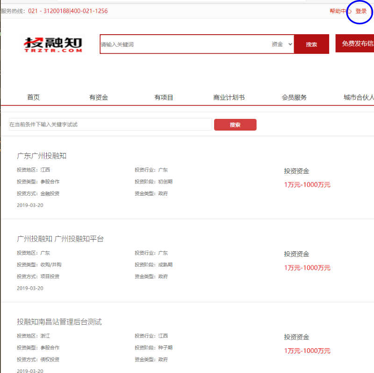This screenshot has width=374, height=373.
Task: Click the 登录 login link
Action: pyautogui.click(x=361, y=11)
